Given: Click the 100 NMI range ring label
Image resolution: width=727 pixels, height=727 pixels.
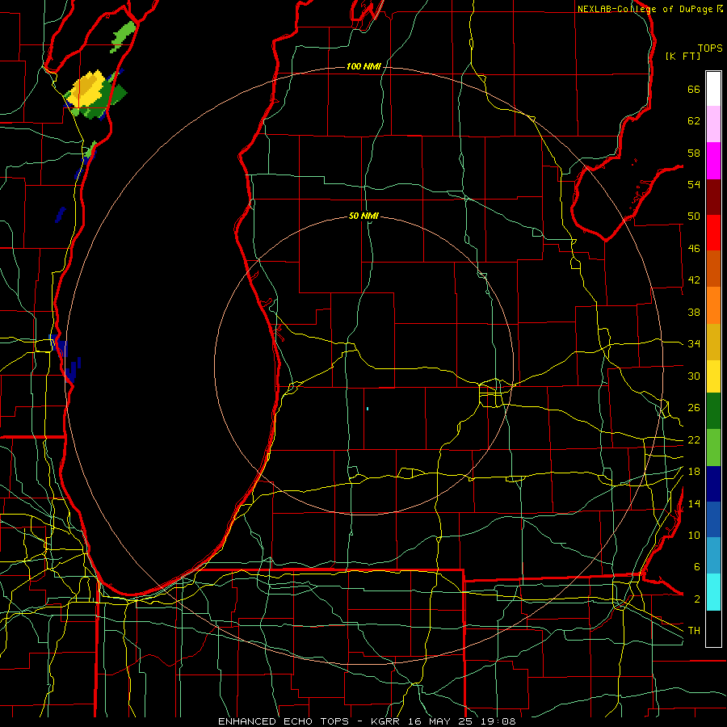Looking at the screenshot, I should [363, 67].
